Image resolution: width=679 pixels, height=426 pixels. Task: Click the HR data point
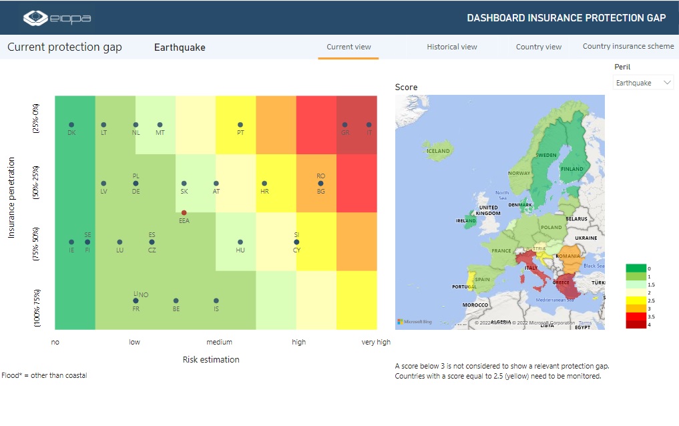pyautogui.click(x=264, y=184)
